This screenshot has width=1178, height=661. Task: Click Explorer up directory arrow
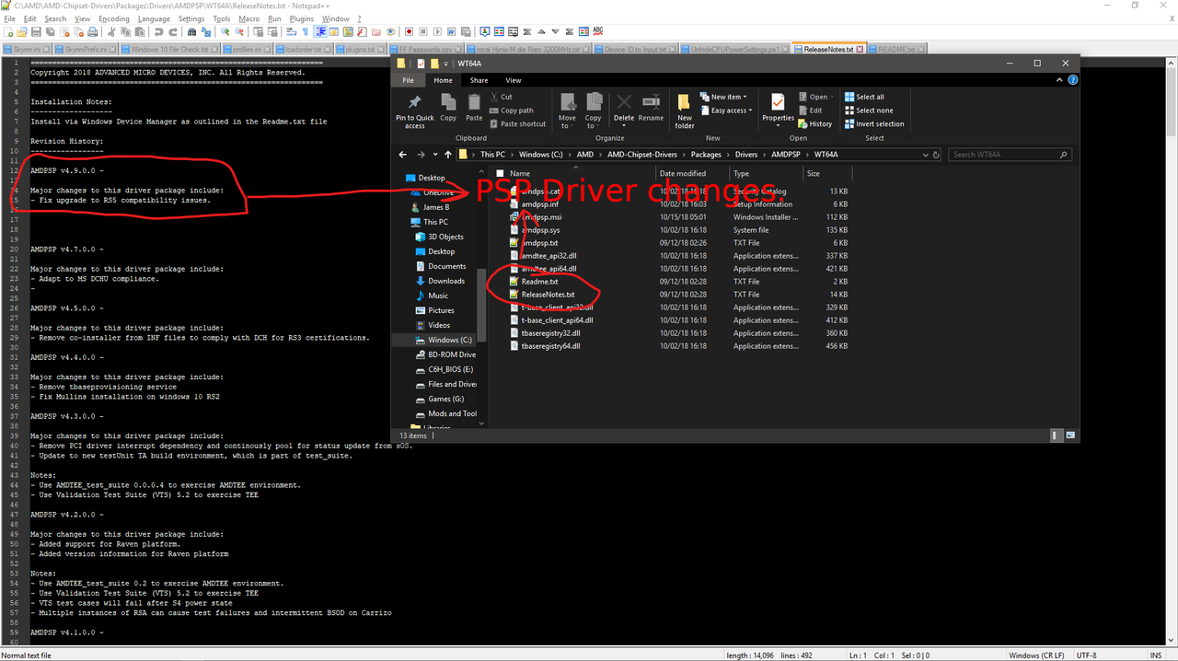pyautogui.click(x=447, y=155)
